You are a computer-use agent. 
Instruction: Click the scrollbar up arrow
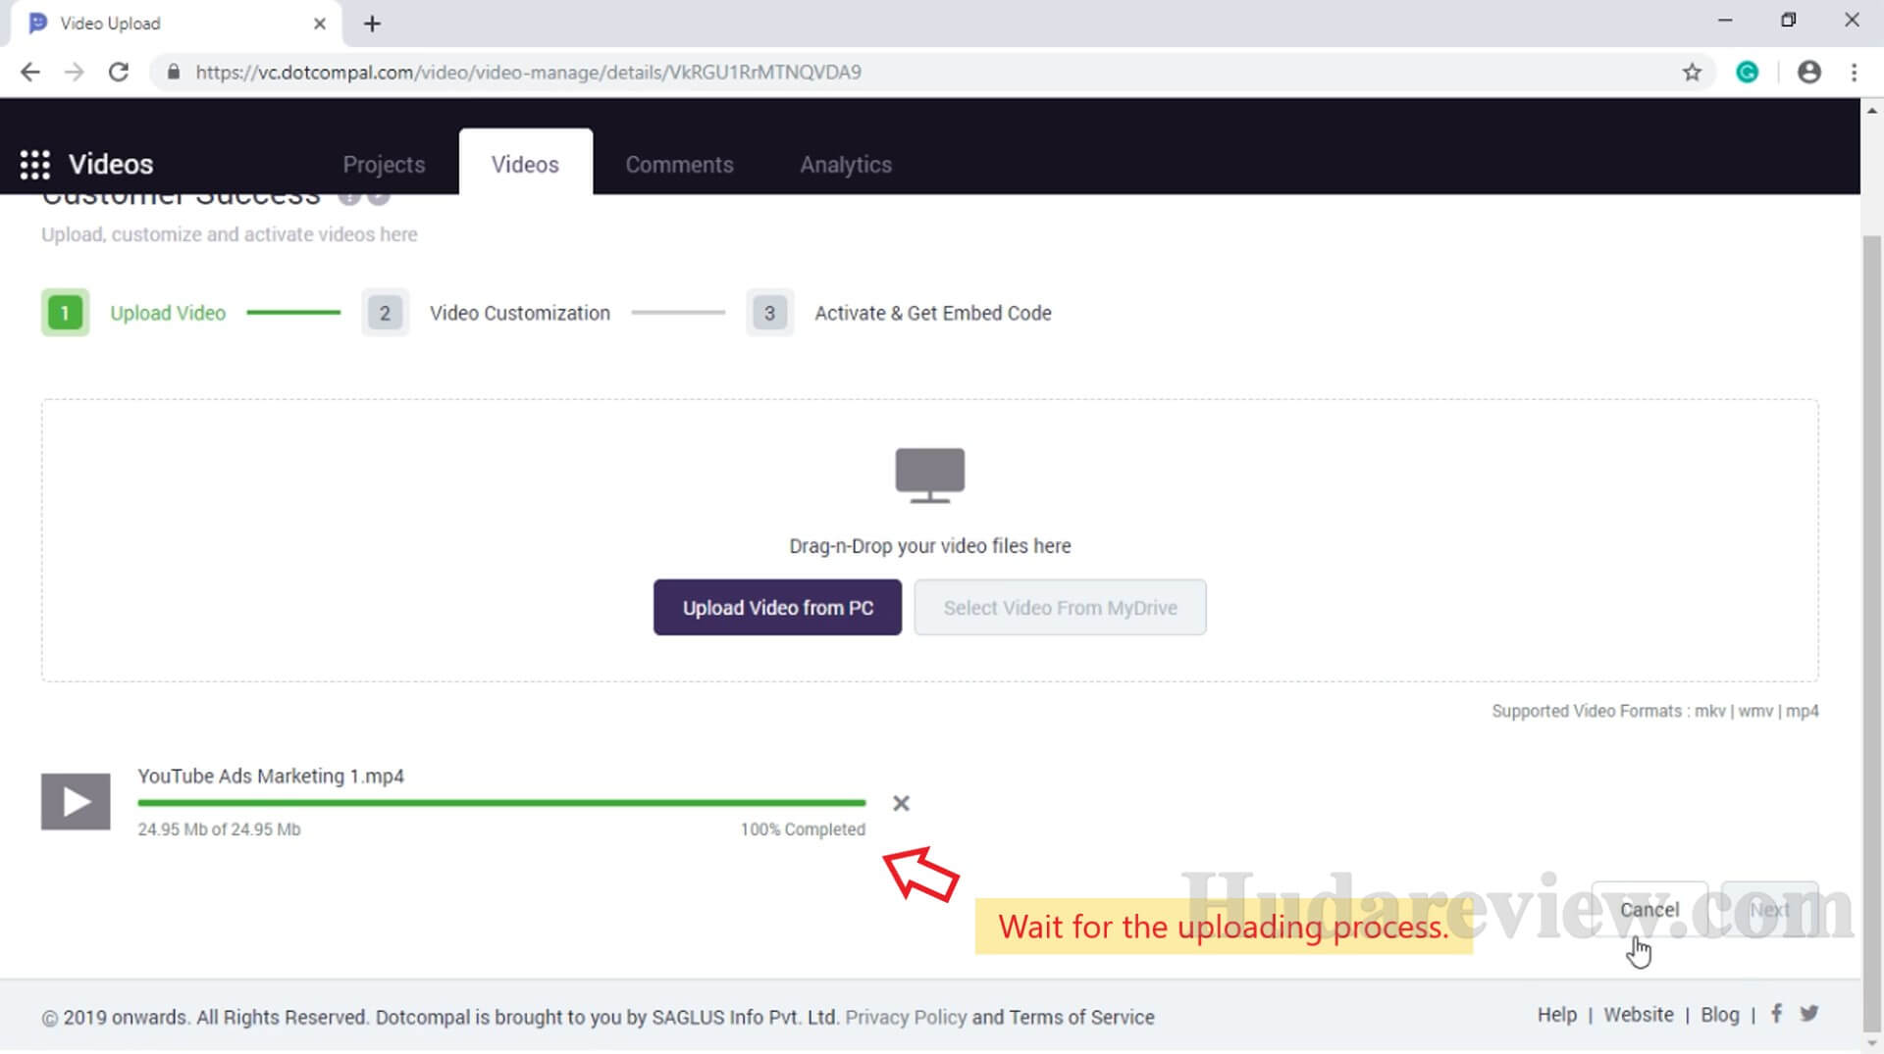click(1872, 110)
